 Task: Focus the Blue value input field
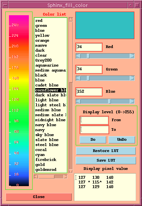point(89,92)
